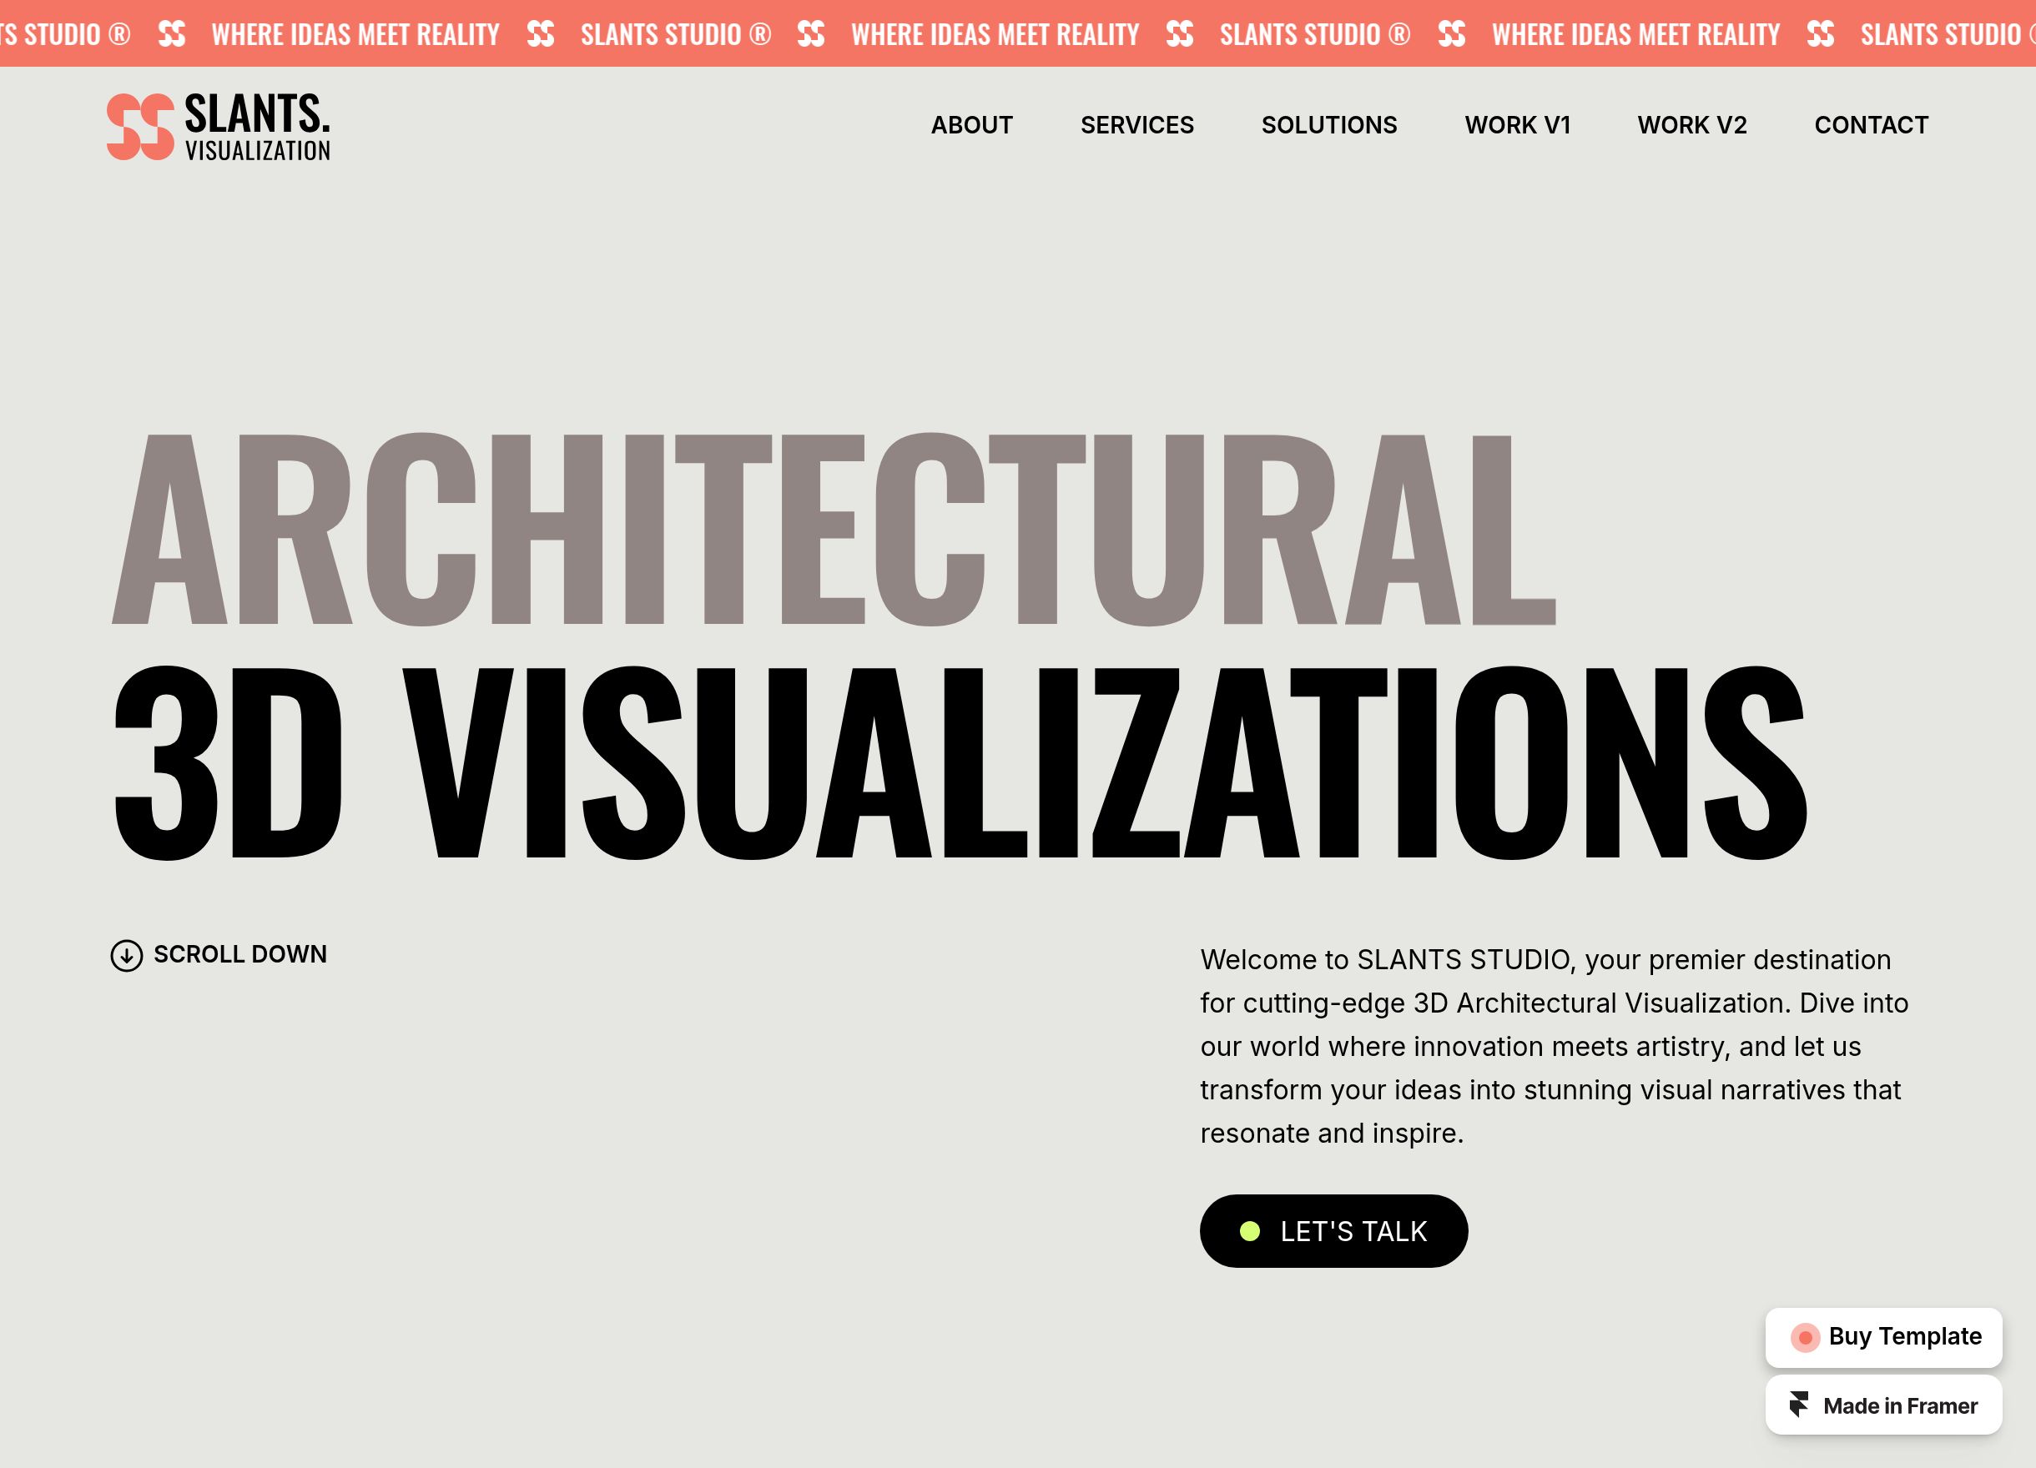Click the welcome paragraph about Slants Studio
2036x1468 pixels.
pyautogui.click(x=1554, y=1046)
